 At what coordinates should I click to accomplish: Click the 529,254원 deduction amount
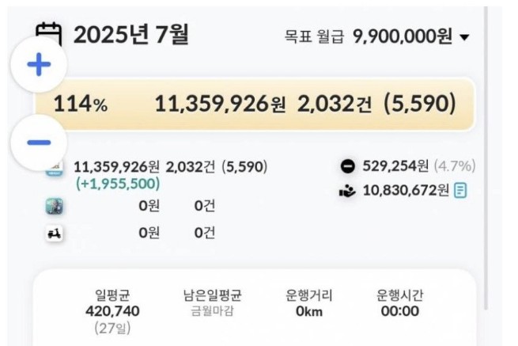395,166
